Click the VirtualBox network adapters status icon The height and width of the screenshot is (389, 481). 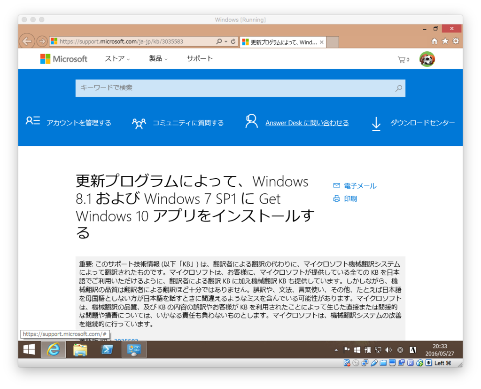tap(365, 363)
